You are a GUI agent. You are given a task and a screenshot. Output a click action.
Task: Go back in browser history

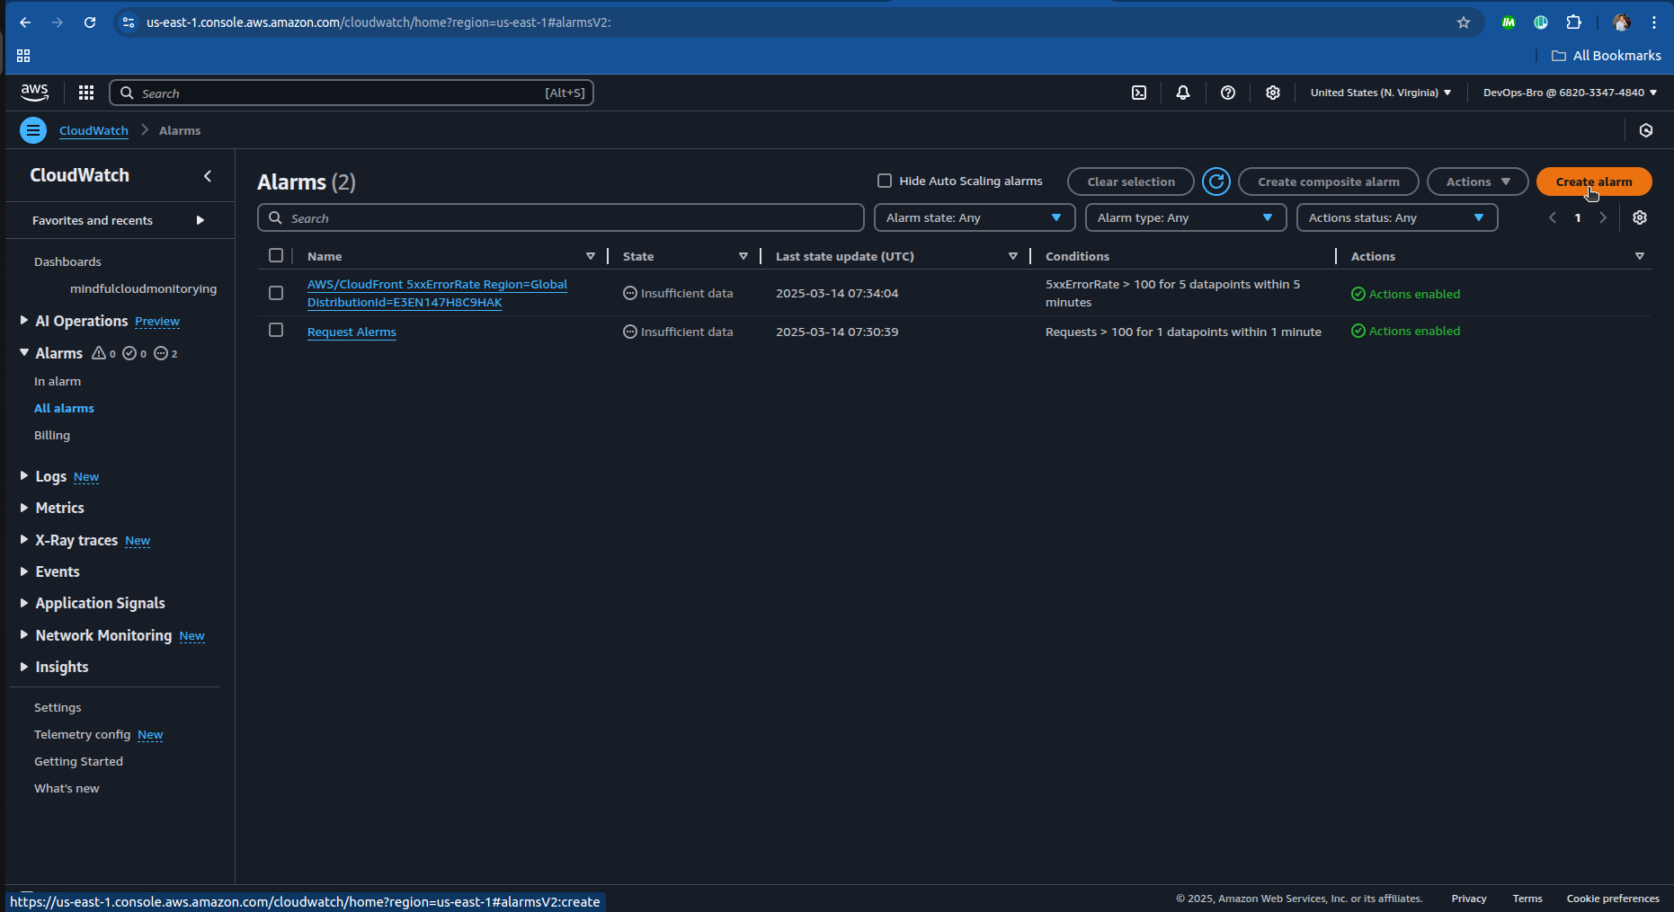click(25, 22)
